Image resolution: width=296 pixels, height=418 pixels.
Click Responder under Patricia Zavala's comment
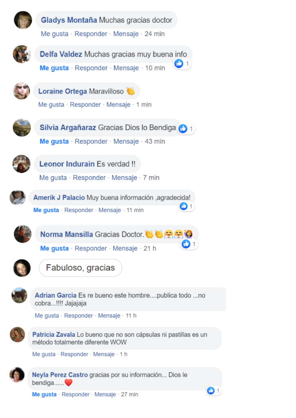(x=74, y=354)
